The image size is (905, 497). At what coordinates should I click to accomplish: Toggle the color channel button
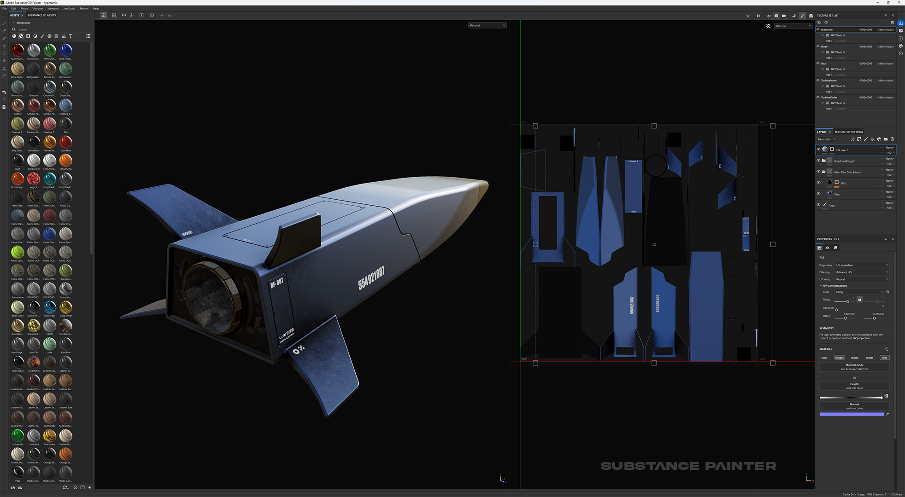tap(824, 358)
